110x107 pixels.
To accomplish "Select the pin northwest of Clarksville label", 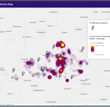I will coord(23,74).
